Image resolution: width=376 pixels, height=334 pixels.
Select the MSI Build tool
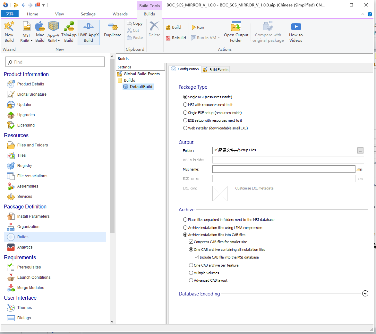[26, 31]
